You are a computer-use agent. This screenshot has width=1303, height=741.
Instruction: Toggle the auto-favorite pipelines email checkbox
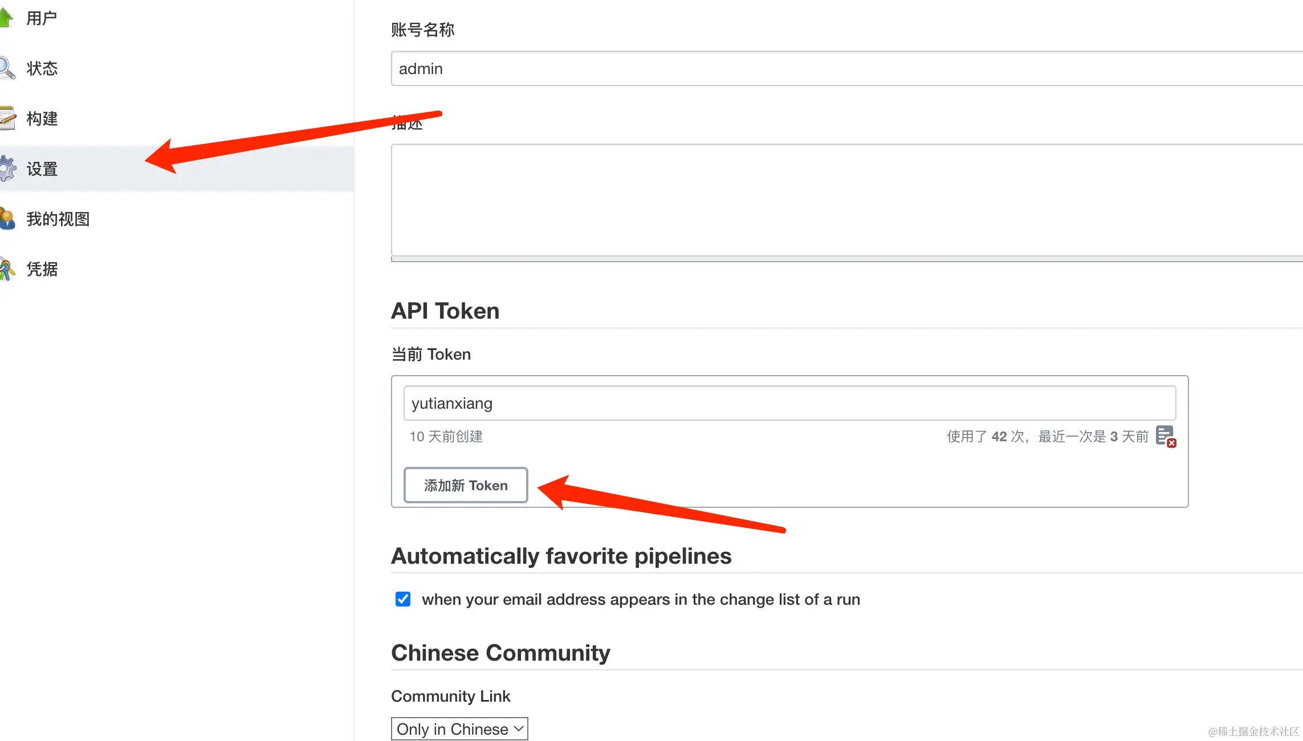[x=403, y=599]
